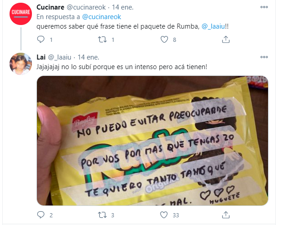
Task: Open the Rumba package photo
Action: [x=152, y=140]
